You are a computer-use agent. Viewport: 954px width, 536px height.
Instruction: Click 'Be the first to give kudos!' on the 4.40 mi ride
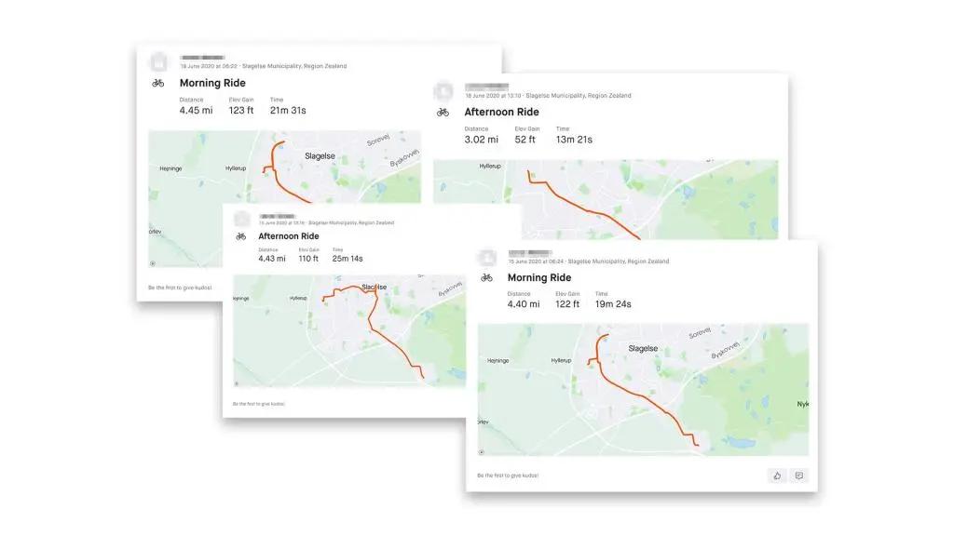[x=508, y=476]
